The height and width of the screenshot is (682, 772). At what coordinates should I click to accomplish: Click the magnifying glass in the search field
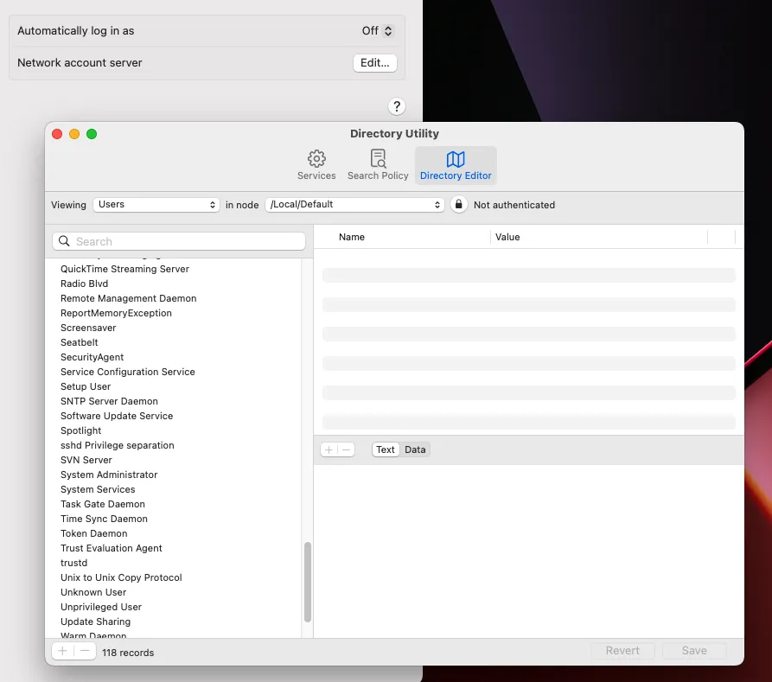point(63,240)
